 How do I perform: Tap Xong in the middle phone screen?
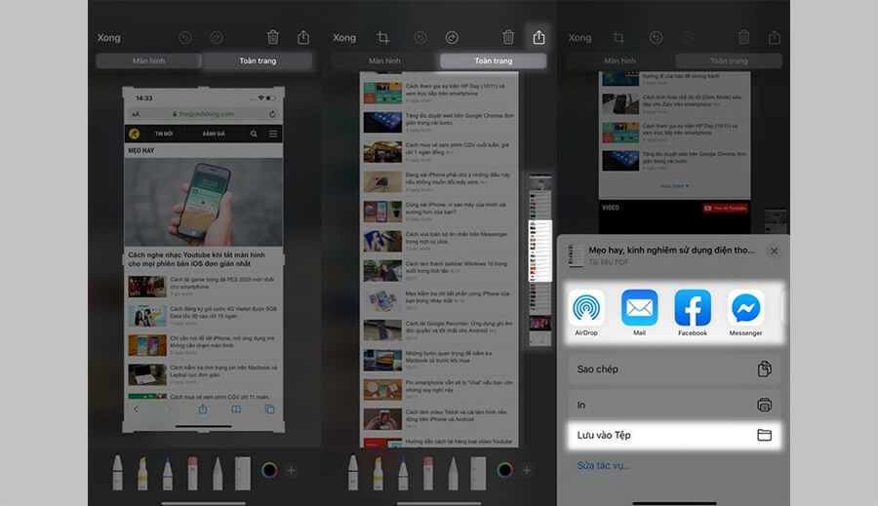pyautogui.click(x=344, y=37)
